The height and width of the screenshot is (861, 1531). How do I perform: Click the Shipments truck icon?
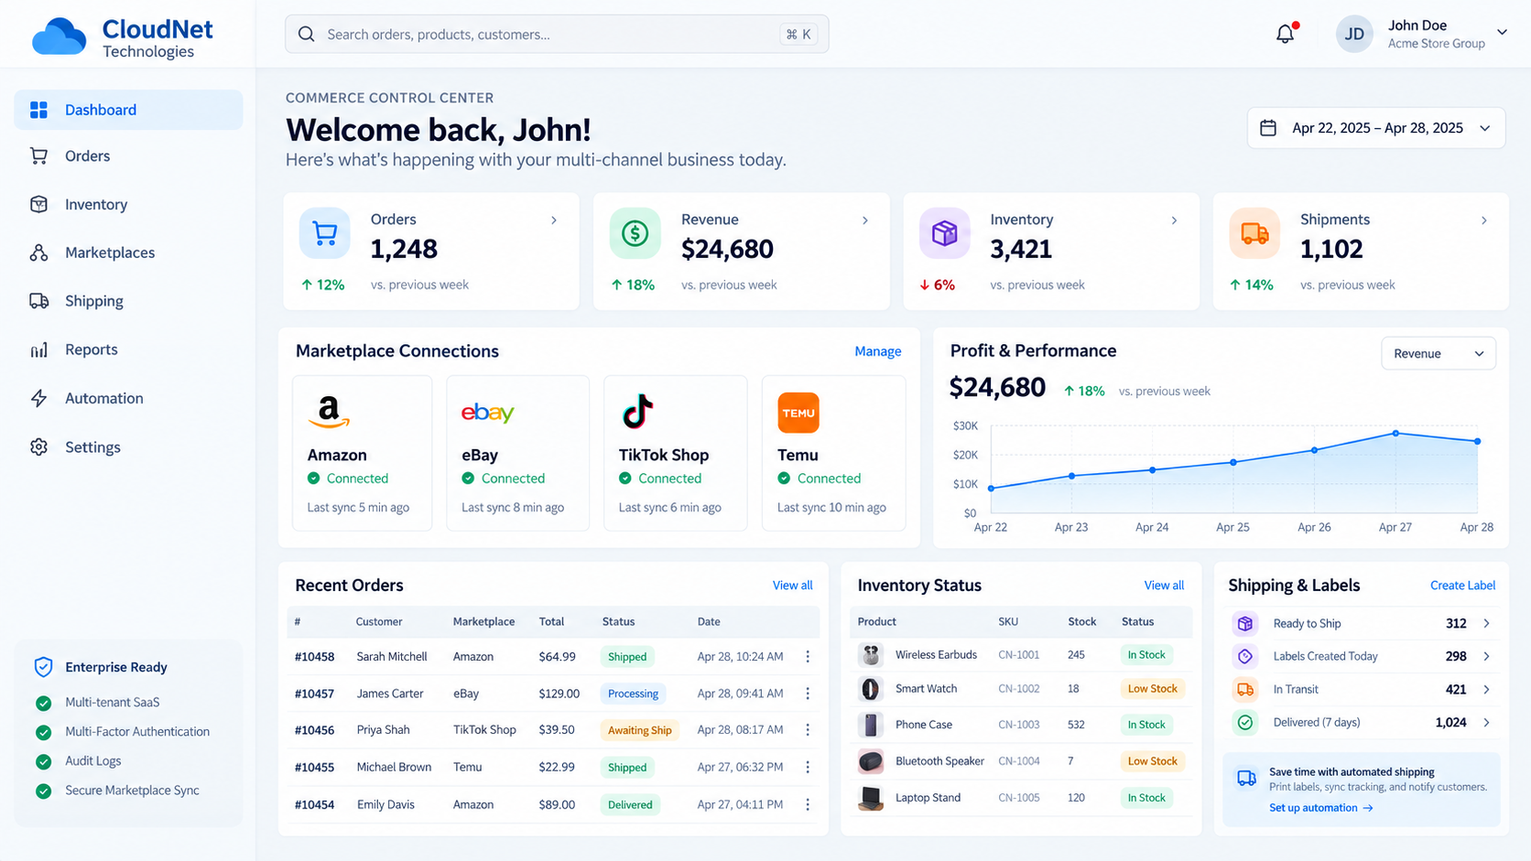(1254, 233)
